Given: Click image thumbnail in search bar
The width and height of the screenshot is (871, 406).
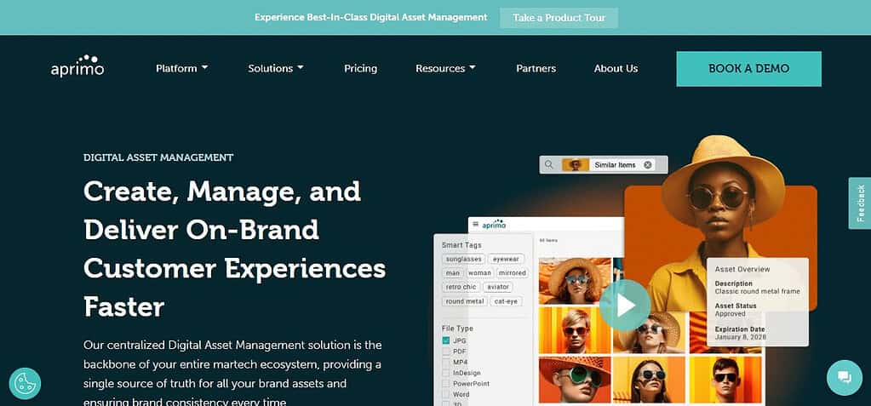Looking at the screenshot, I should click(x=576, y=165).
